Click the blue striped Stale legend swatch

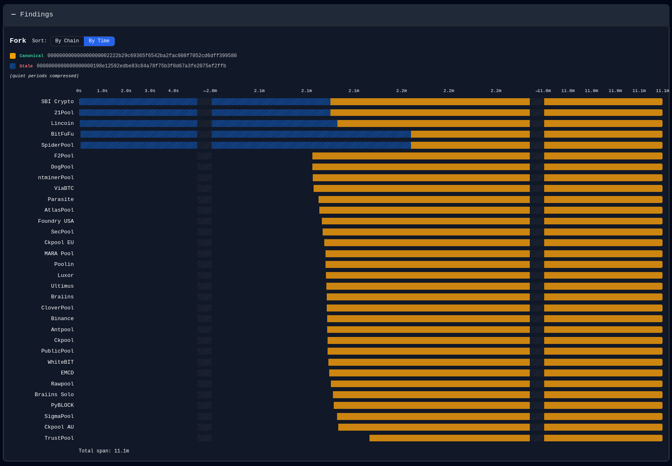13,66
